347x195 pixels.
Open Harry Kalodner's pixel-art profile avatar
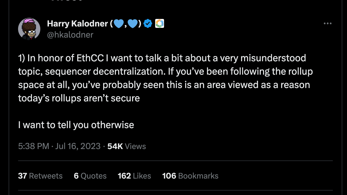click(x=29, y=29)
